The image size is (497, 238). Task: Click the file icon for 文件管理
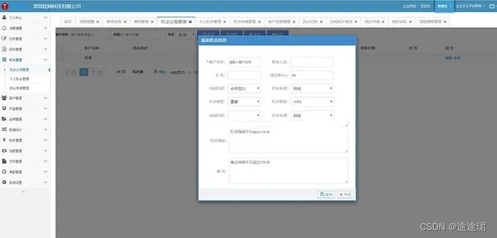pos(4,161)
